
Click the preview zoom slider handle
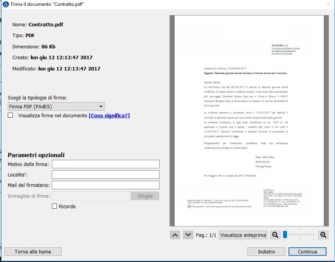285,235
